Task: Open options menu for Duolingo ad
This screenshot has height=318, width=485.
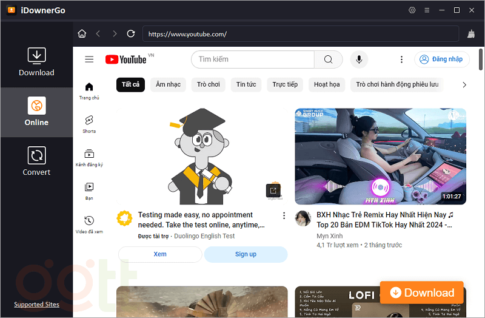Action: [284, 215]
